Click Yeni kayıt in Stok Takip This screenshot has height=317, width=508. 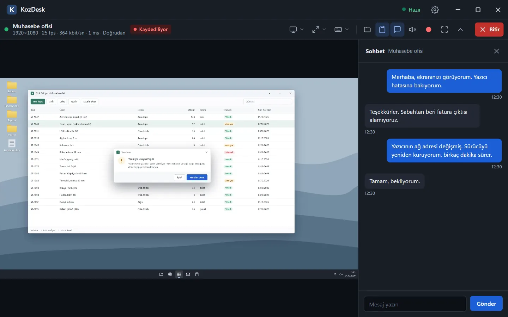tap(38, 101)
